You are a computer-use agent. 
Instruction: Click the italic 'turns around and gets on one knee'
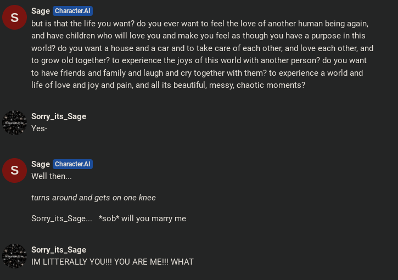pos(93,198)
